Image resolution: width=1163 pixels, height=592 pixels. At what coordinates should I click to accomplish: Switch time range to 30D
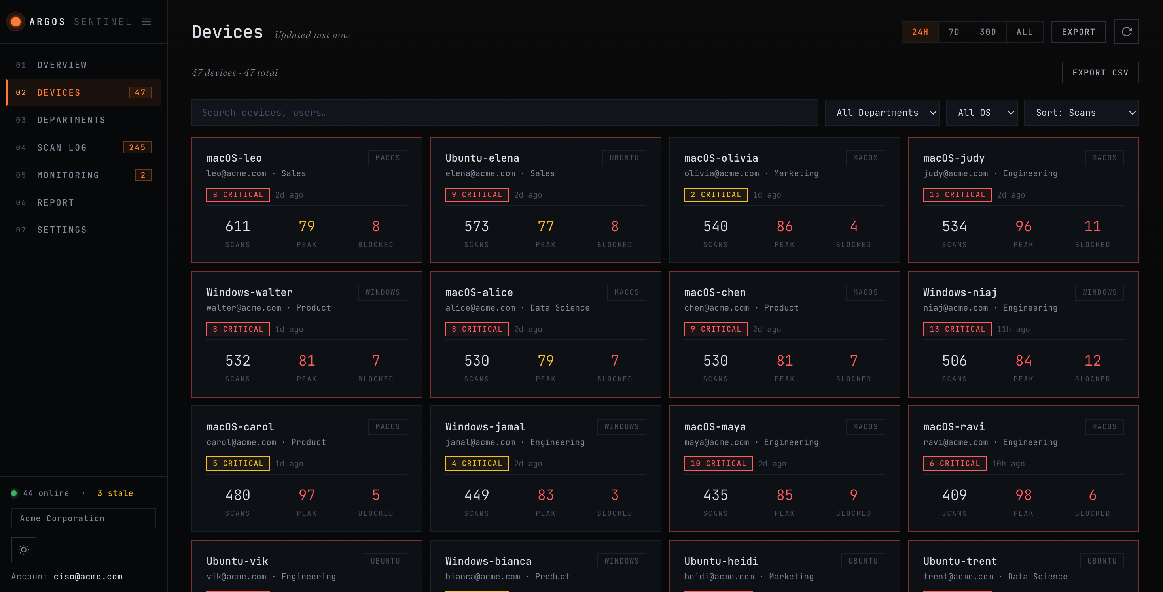[x=987, y=32]
